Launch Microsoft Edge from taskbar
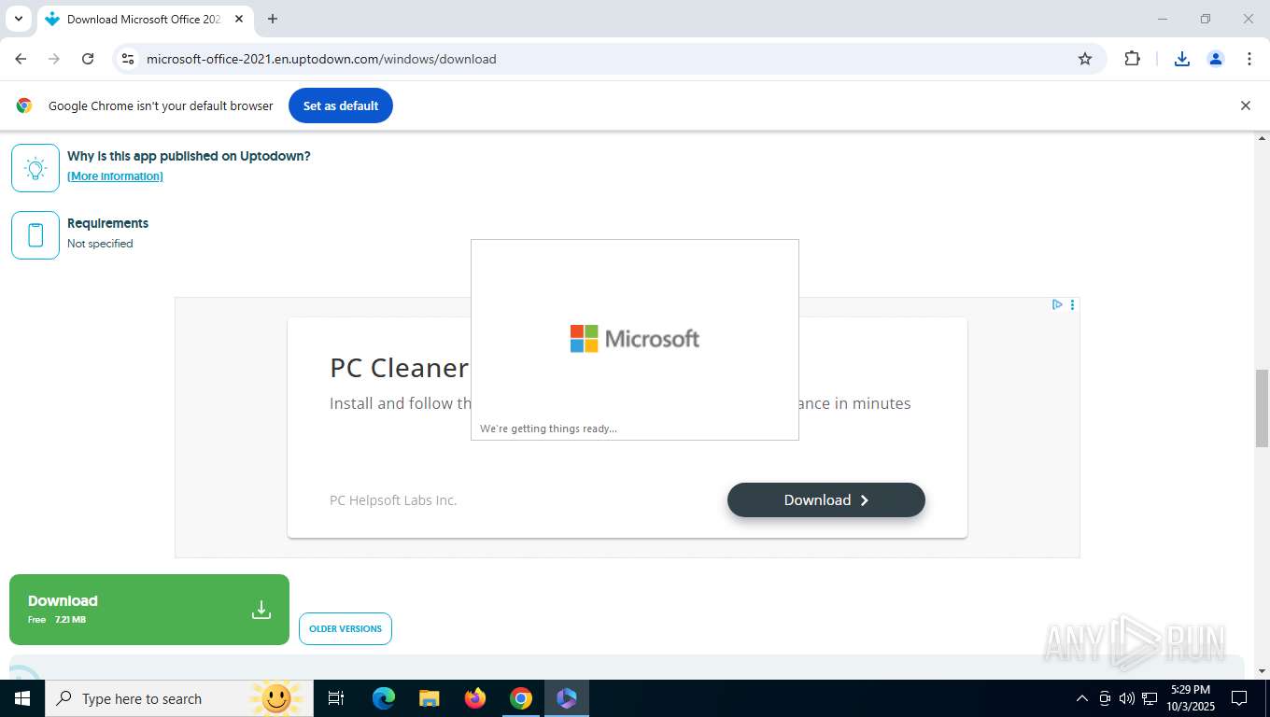This screenshot has height=717, width=1270. pos(384,698)
